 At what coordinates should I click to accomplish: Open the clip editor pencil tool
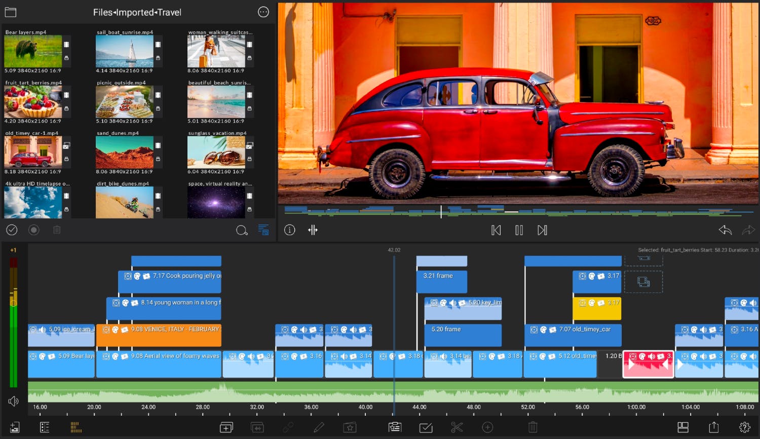(x=319, y=427)
